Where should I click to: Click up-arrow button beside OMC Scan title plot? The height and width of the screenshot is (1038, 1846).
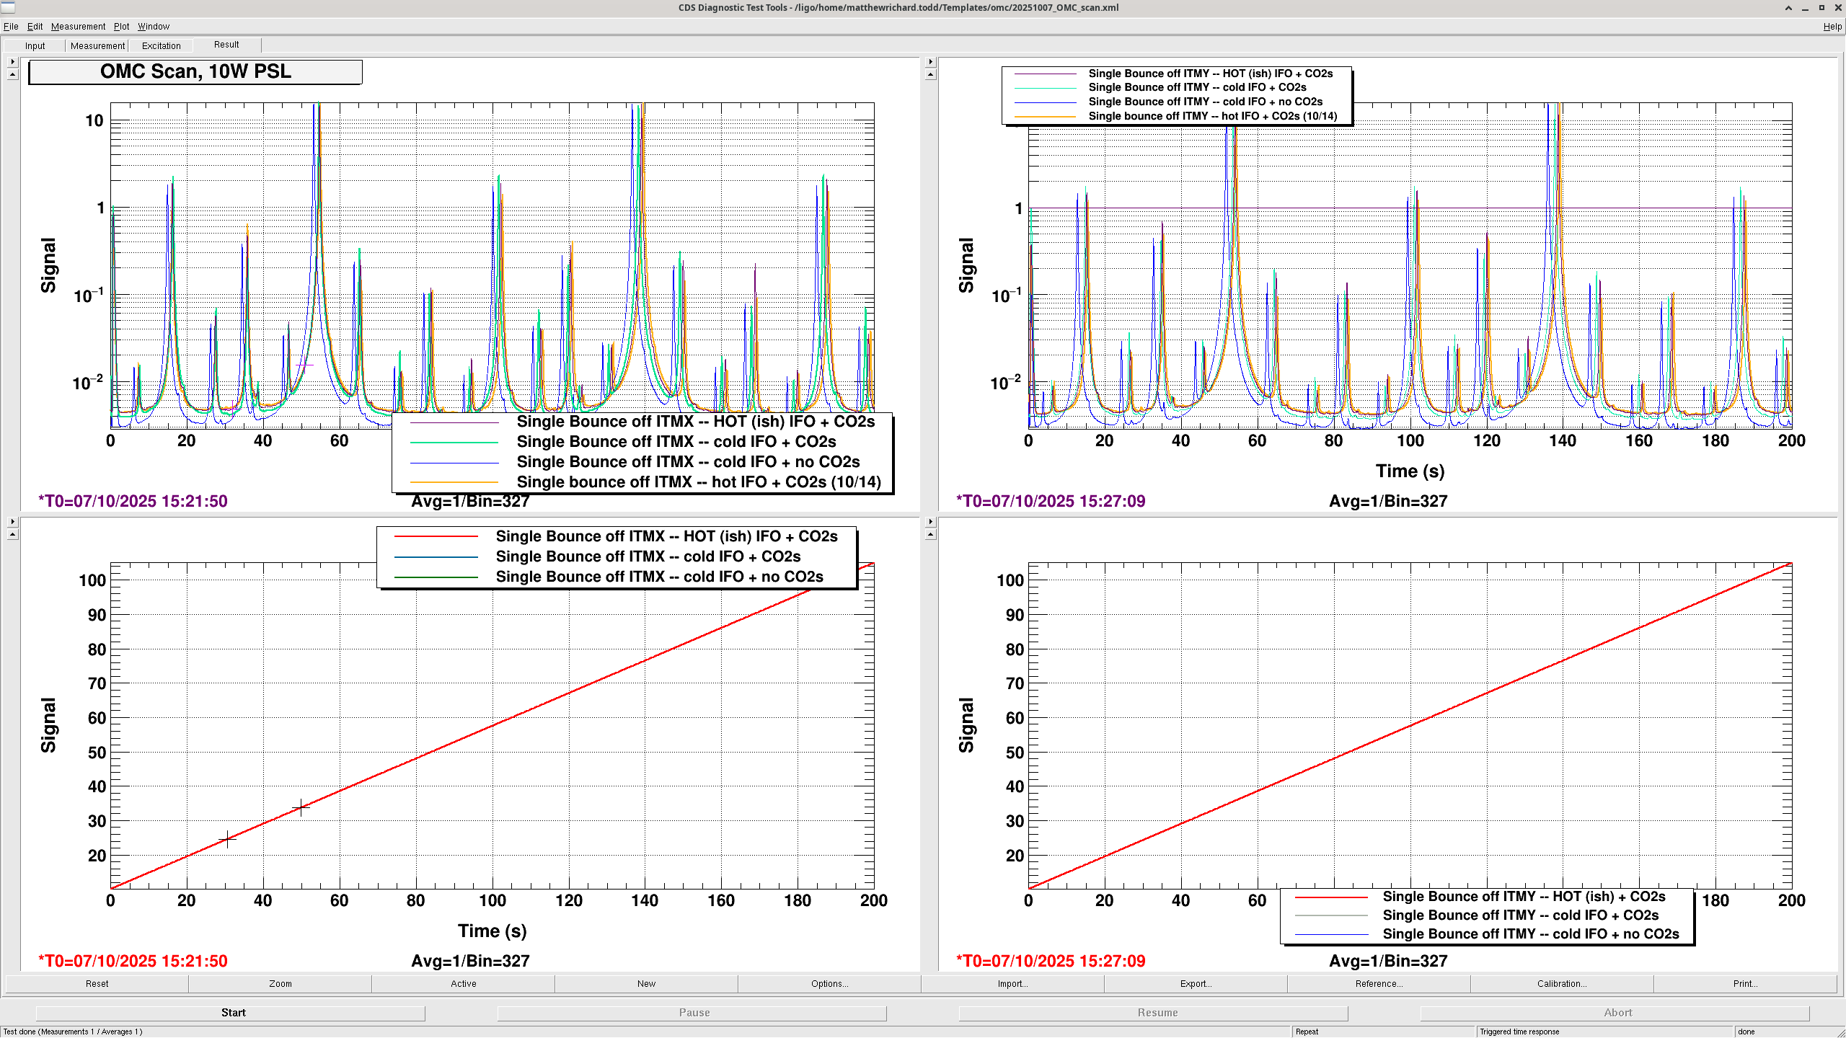tap(12, 75)
